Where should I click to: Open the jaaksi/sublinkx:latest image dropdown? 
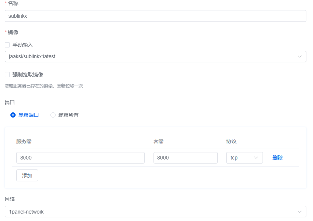click(x=150, y=56)
